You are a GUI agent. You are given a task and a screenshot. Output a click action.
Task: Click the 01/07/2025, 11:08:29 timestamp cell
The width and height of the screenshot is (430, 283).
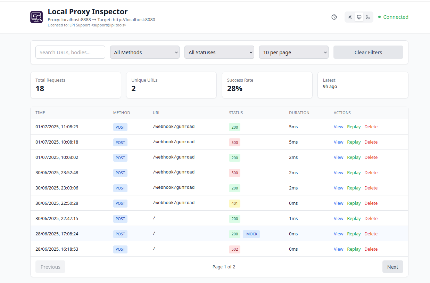57,127
